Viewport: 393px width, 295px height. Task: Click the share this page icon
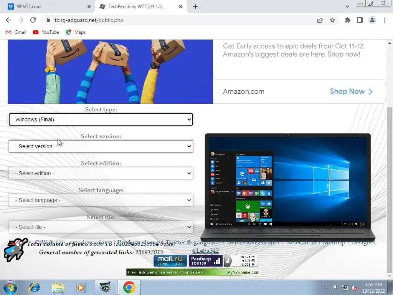pos(320,20)
